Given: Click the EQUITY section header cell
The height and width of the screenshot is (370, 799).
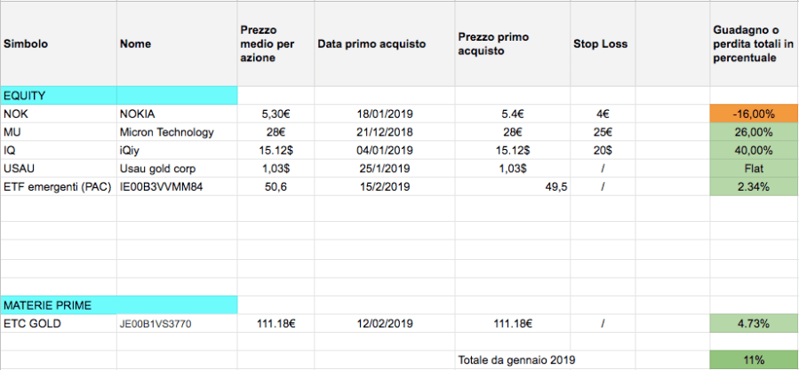Looking at the screenshot, I should (59, 95).
